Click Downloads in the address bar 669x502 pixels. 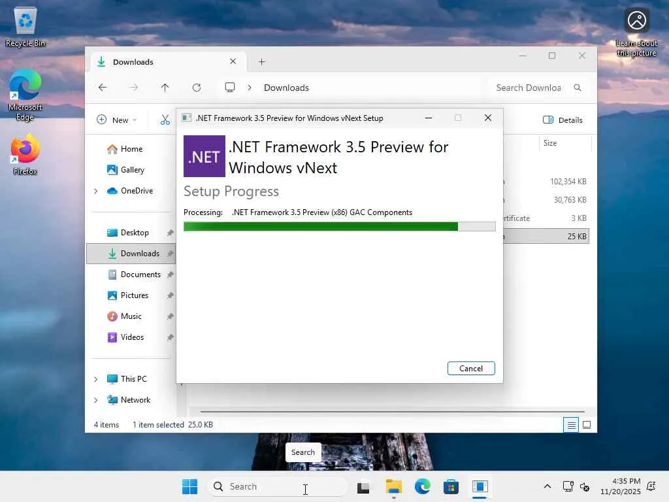pyautogui.click(x=286, y=88)
